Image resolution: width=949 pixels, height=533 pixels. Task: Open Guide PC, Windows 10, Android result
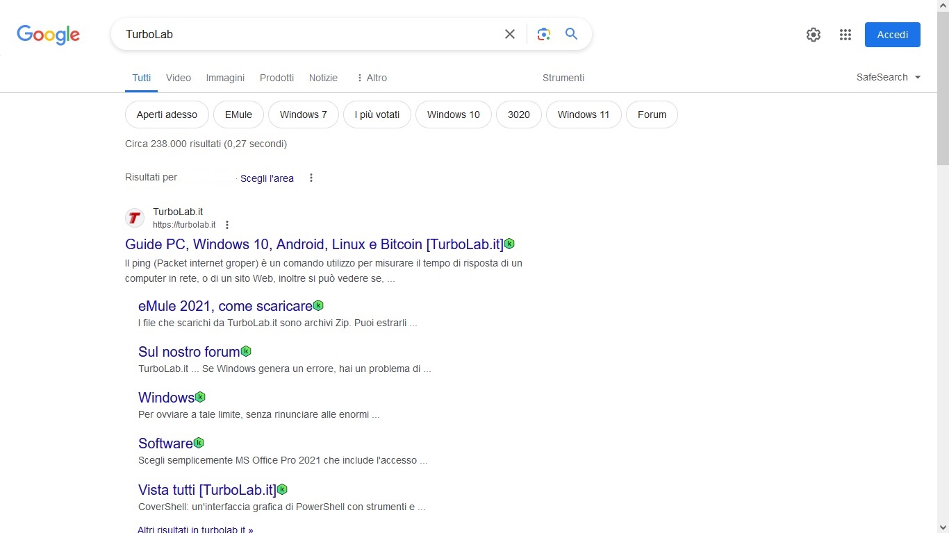pyautogui.click(x=314, y=244)
